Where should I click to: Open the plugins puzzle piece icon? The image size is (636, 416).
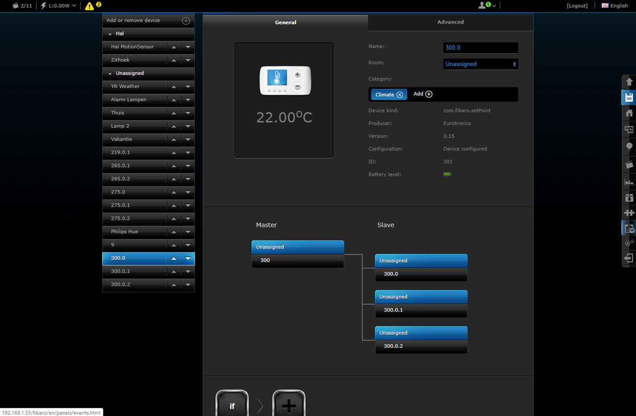pyautogui.click(x=629, y=213)
